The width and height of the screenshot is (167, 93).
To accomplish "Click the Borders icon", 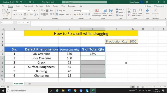I will pos(25,14).
